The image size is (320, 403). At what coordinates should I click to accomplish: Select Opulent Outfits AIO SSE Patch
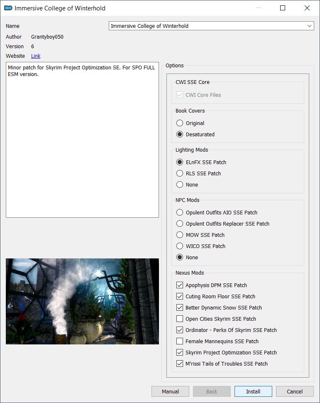tap(217, 213)
